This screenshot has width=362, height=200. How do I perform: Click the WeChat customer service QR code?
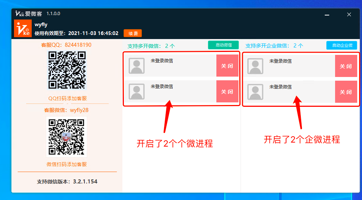[66, 137]
